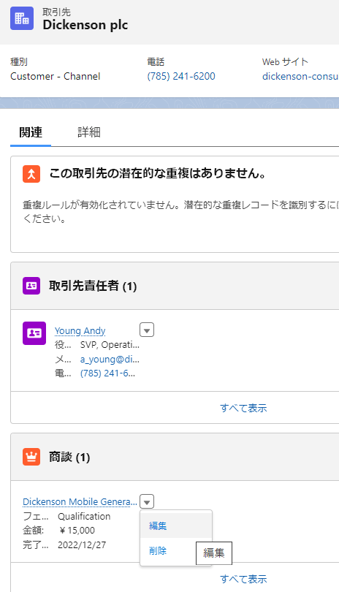The height and width of the screenshot is (592, 339).
Task: Click the header phone number (785) 241-6200
Action: point(181,76)
